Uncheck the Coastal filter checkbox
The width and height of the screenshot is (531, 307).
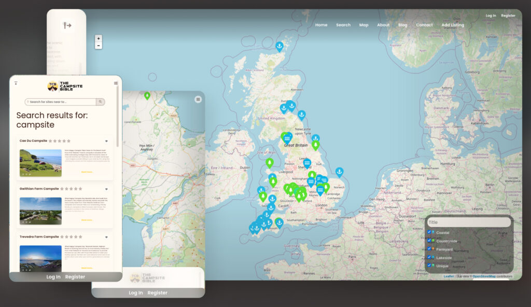tap(429, 232)
